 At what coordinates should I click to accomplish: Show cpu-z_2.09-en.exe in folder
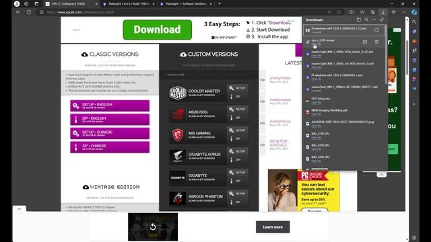point(365,42)
